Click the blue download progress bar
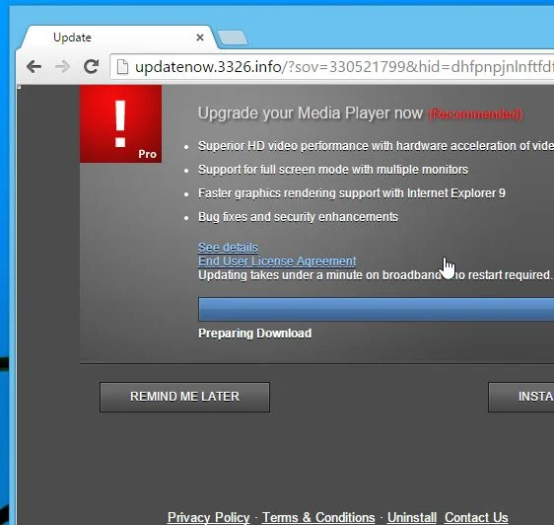The image size is (554, 525). (376, 309)
